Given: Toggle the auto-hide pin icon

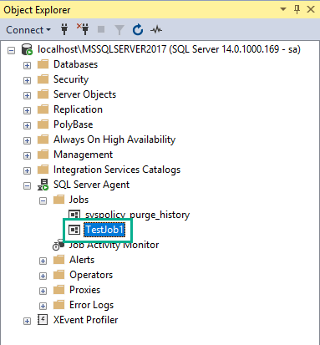Looking at the screenshot, I should tap(297, 9).
